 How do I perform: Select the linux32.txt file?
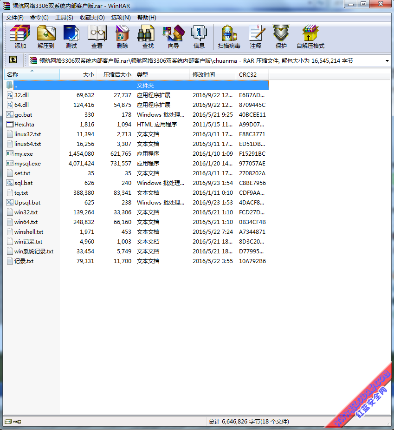point(28,134)
